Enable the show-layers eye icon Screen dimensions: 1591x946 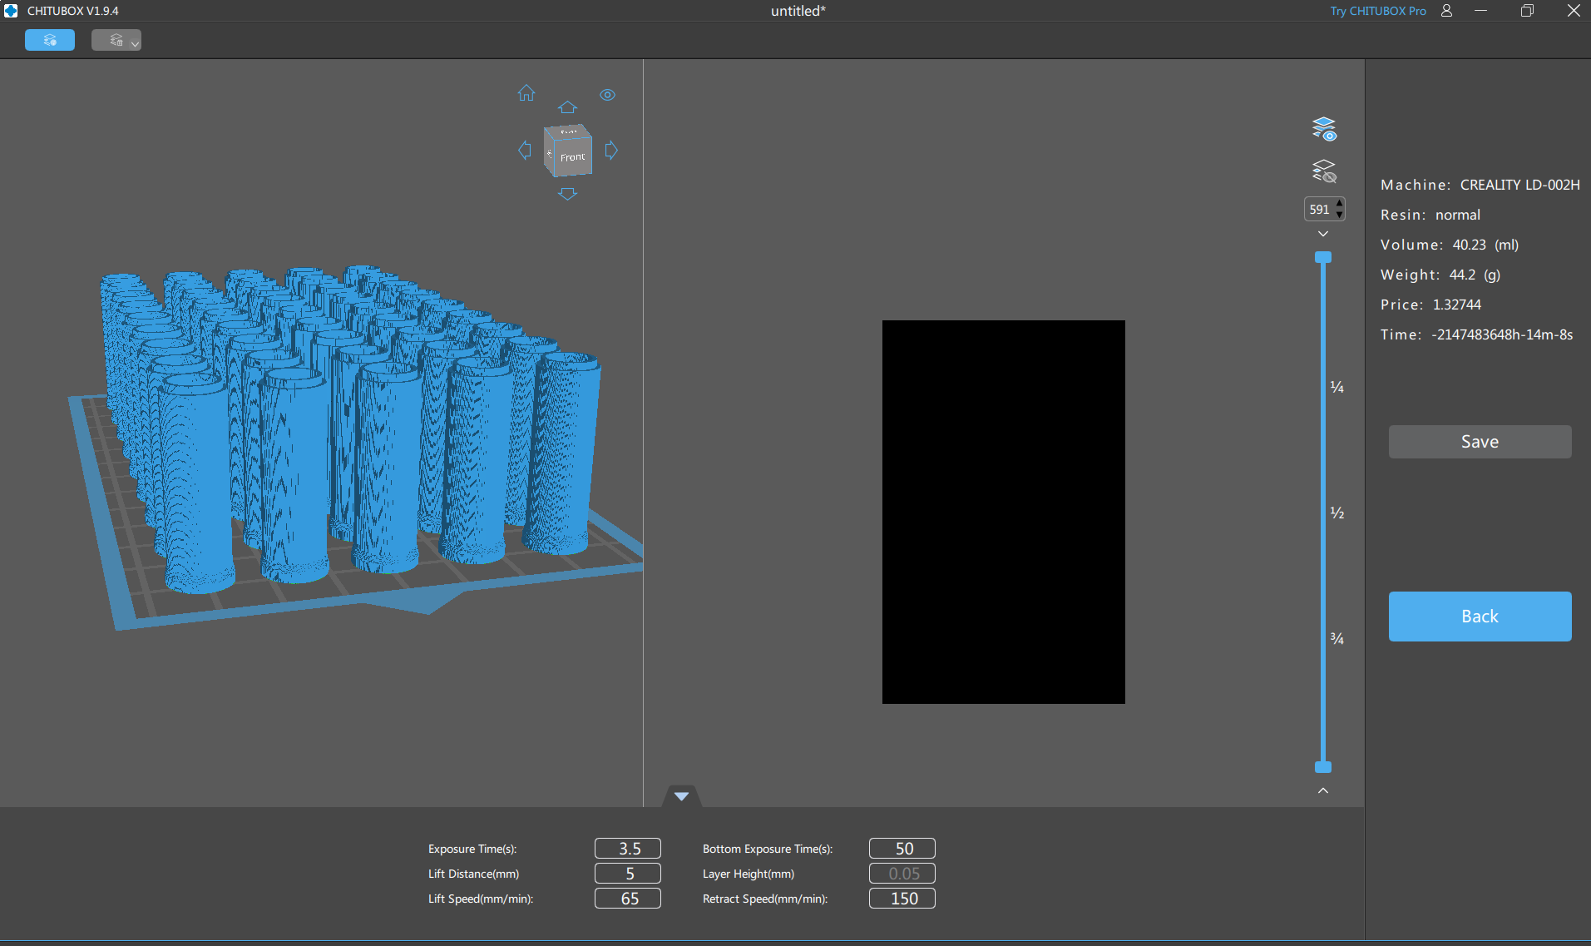[1323, 129]
